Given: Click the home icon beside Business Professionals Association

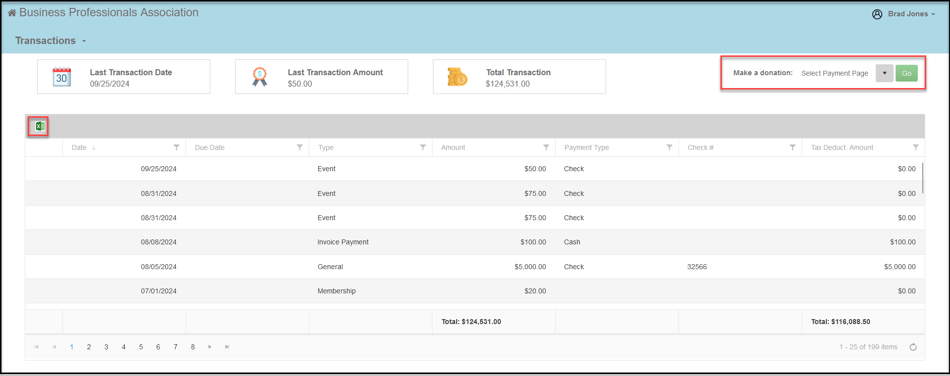Looking at the screenshot, I should (12, 13).
